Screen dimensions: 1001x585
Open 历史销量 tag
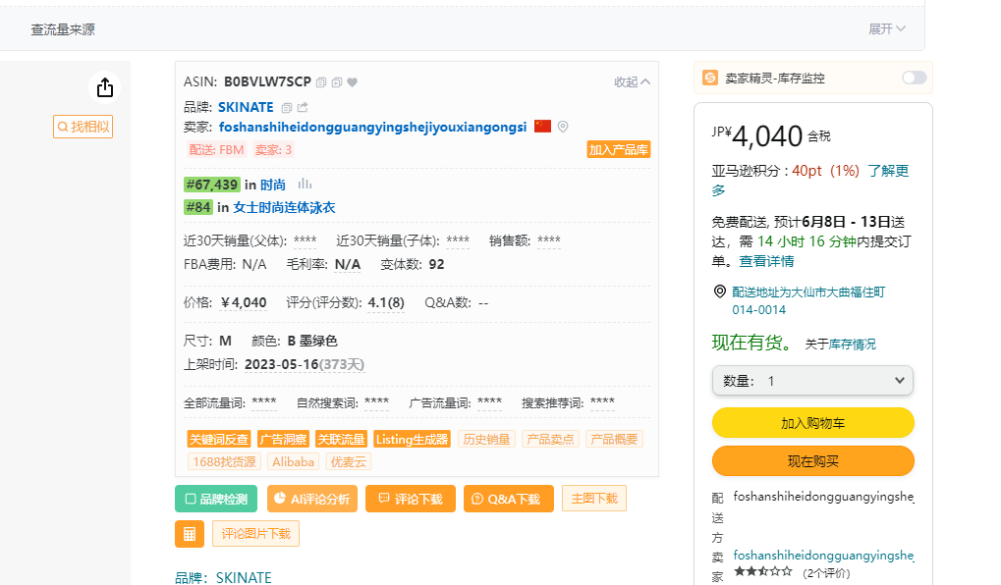(486, 439)
